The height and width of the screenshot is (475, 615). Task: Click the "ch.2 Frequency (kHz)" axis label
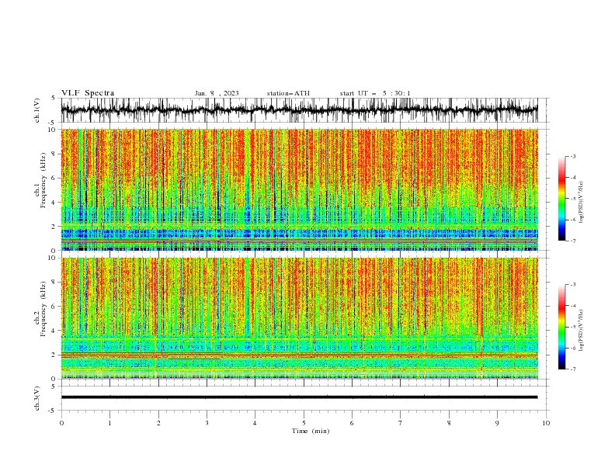(x=40, y=309)
